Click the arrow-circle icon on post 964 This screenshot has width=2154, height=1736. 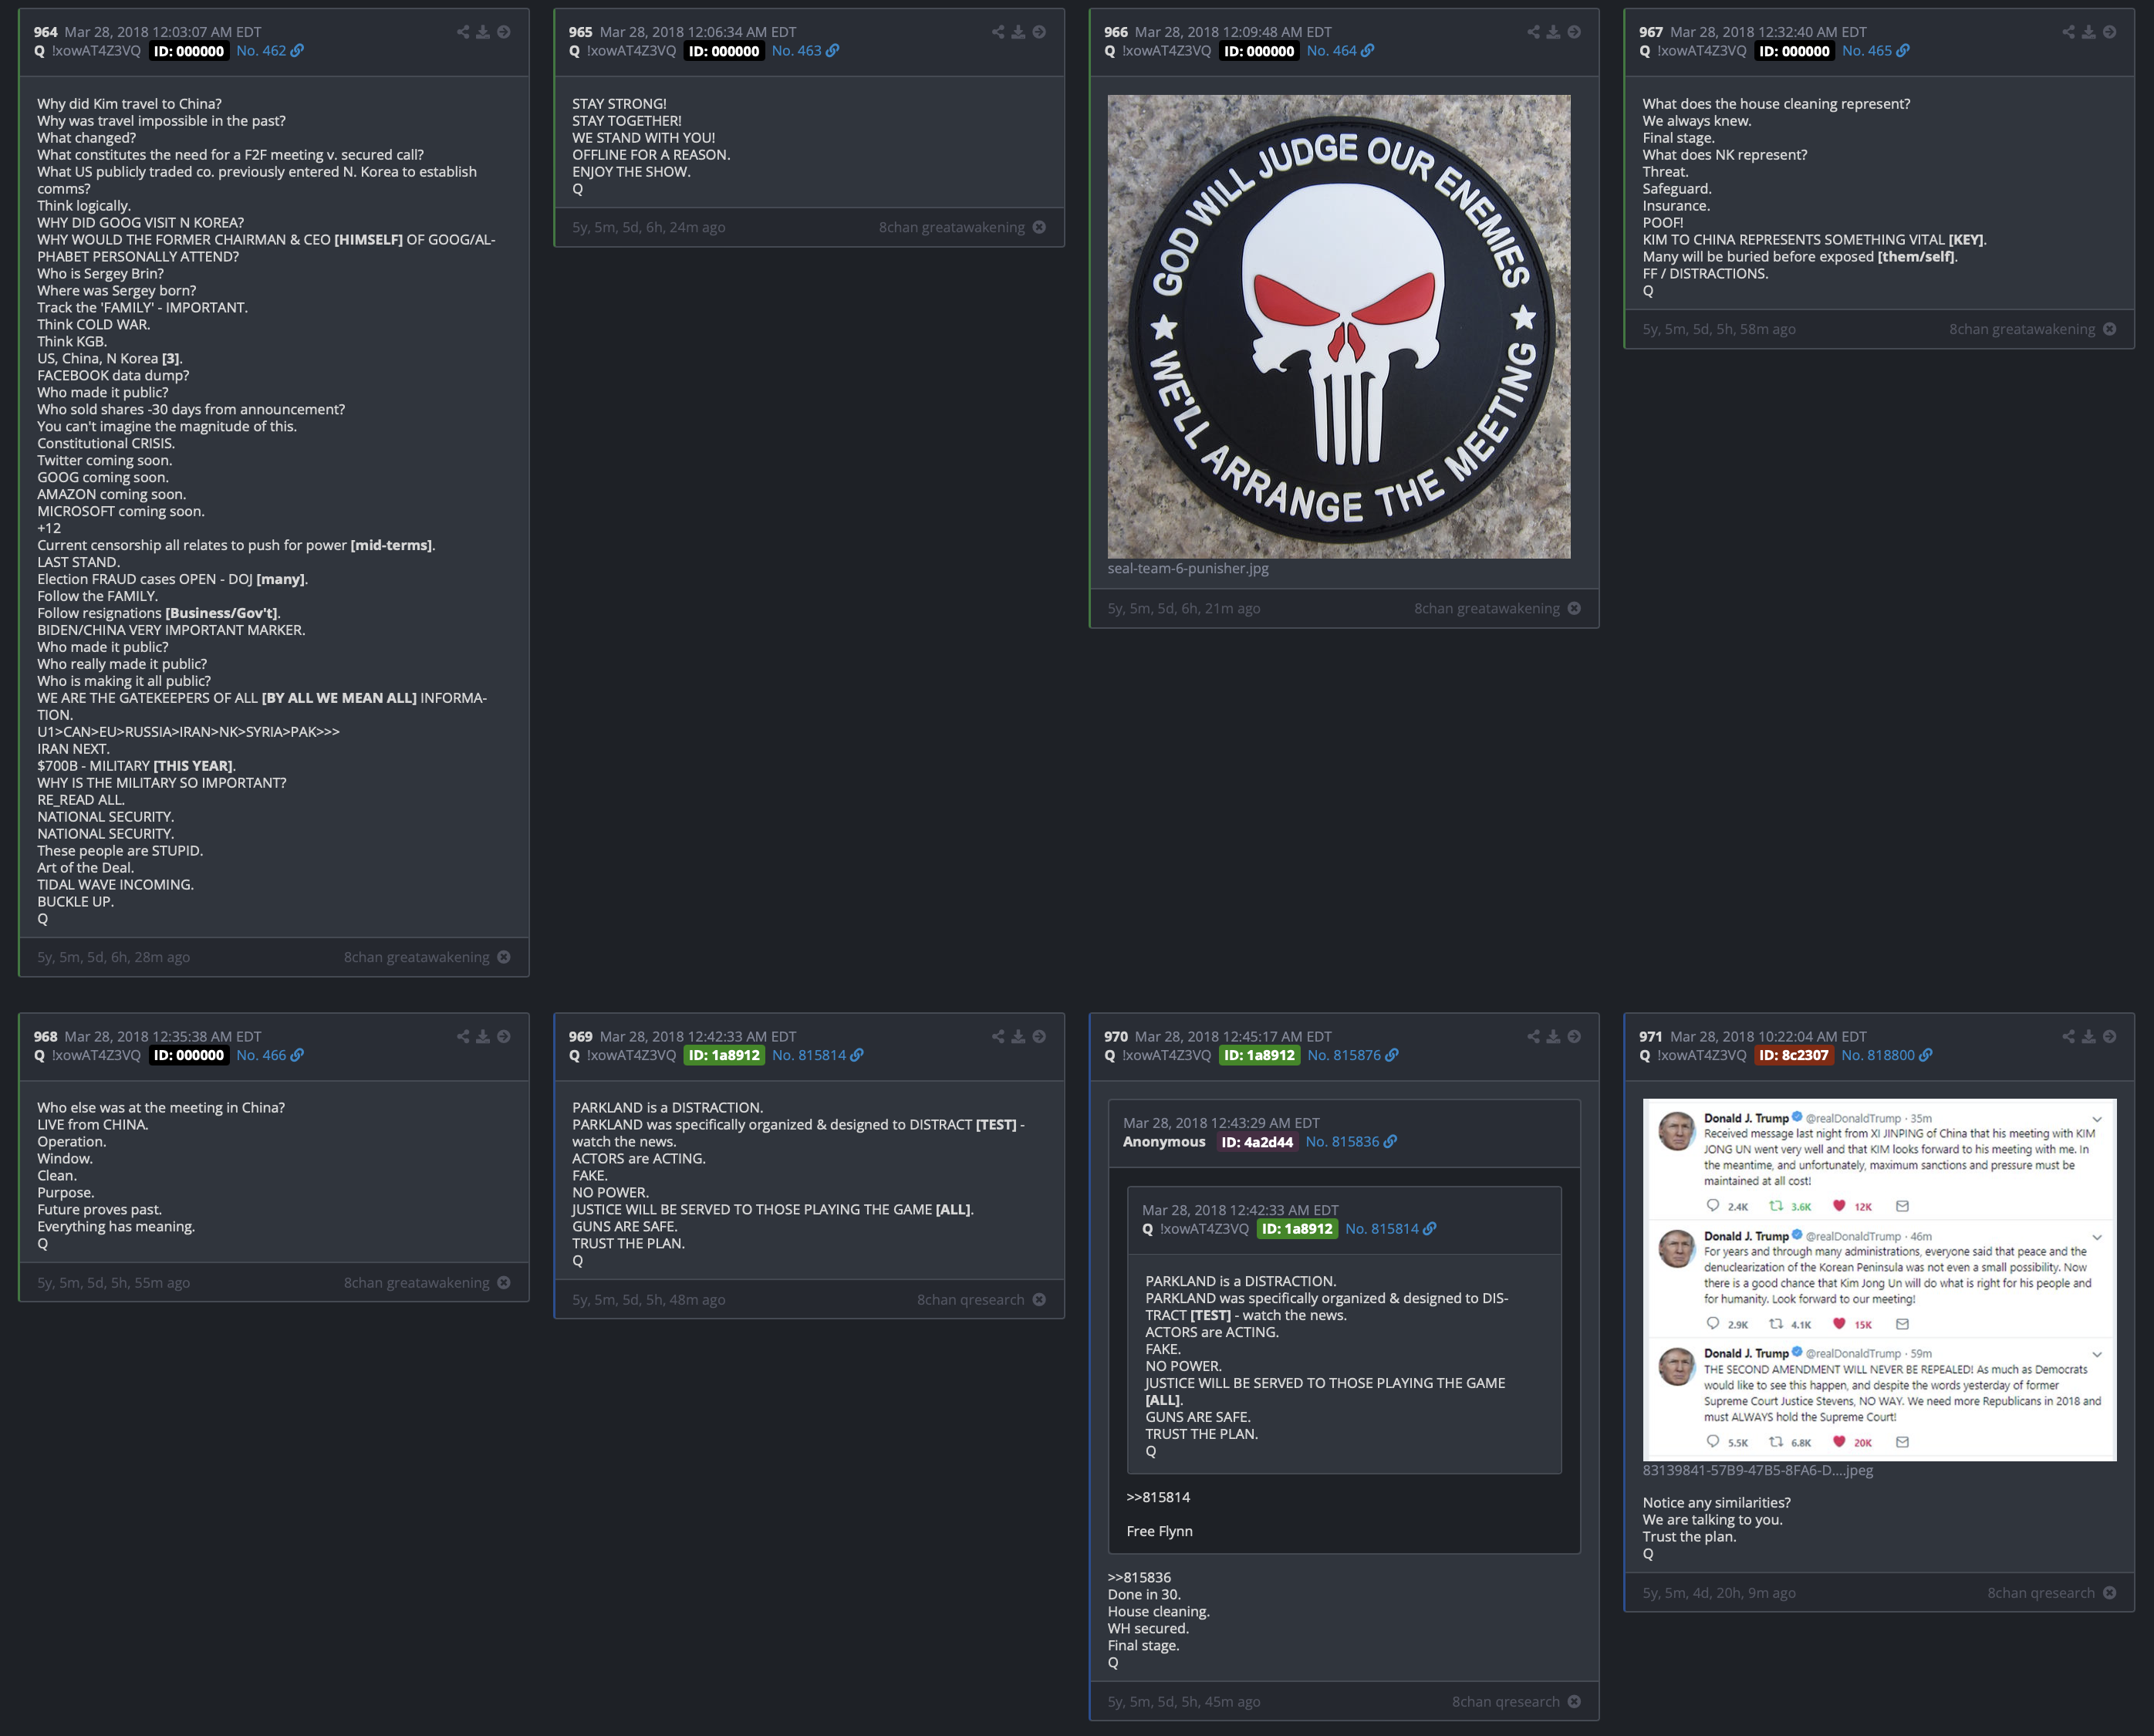point(504,32)
